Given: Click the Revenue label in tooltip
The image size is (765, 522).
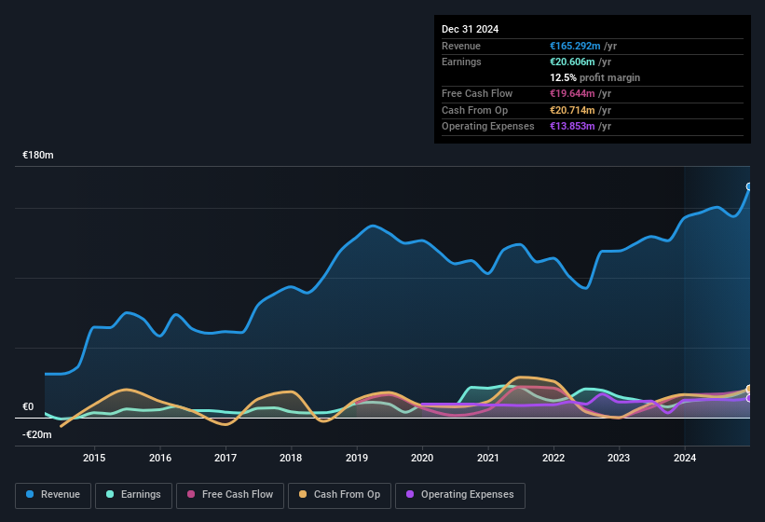Looking at the screenshot, I should click(x=461, y=46).
